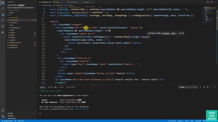Click the Spaces indentation setting in status bar
Image resolution: width=218 pixels, height=122 pixels.
coord(181,121)
